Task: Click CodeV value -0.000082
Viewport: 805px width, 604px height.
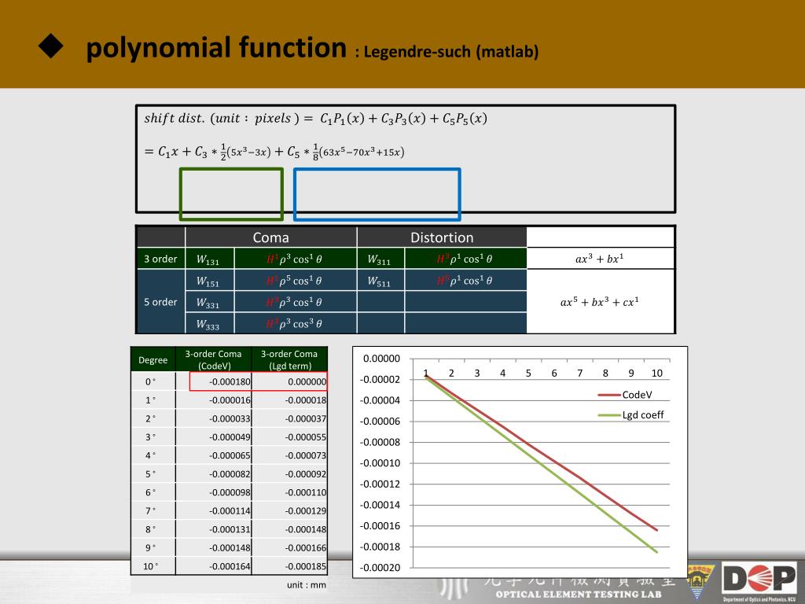Action: (230, 474)
